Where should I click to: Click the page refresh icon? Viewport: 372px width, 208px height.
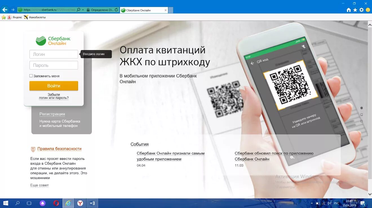tap(116, 10)
